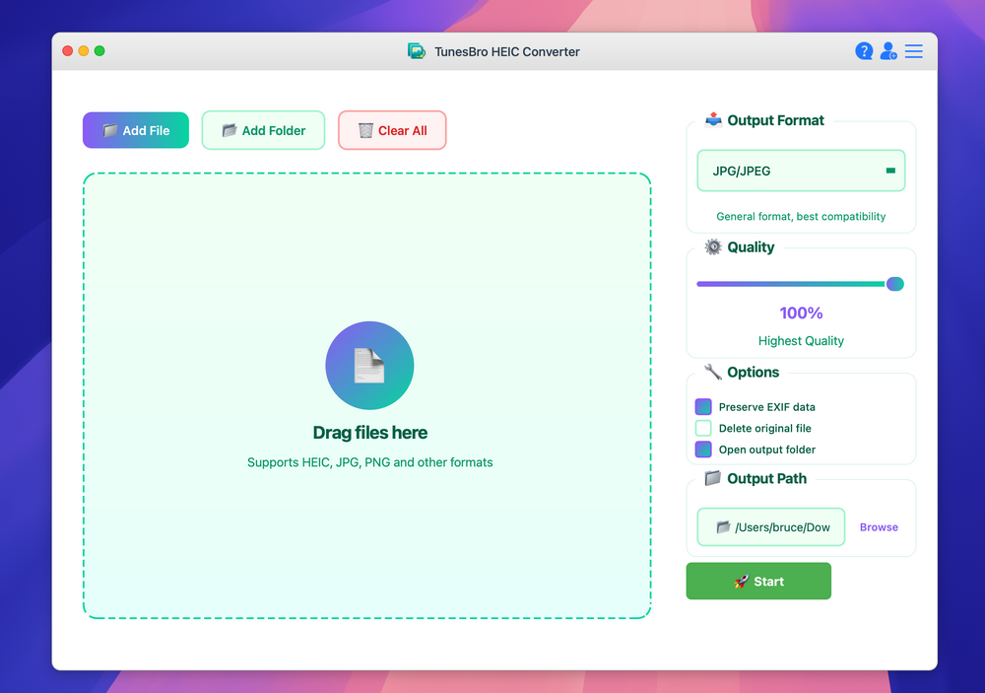Click 'General format, best compatibility' text
This screenshot has width=985, height=693.
[801, 216]
